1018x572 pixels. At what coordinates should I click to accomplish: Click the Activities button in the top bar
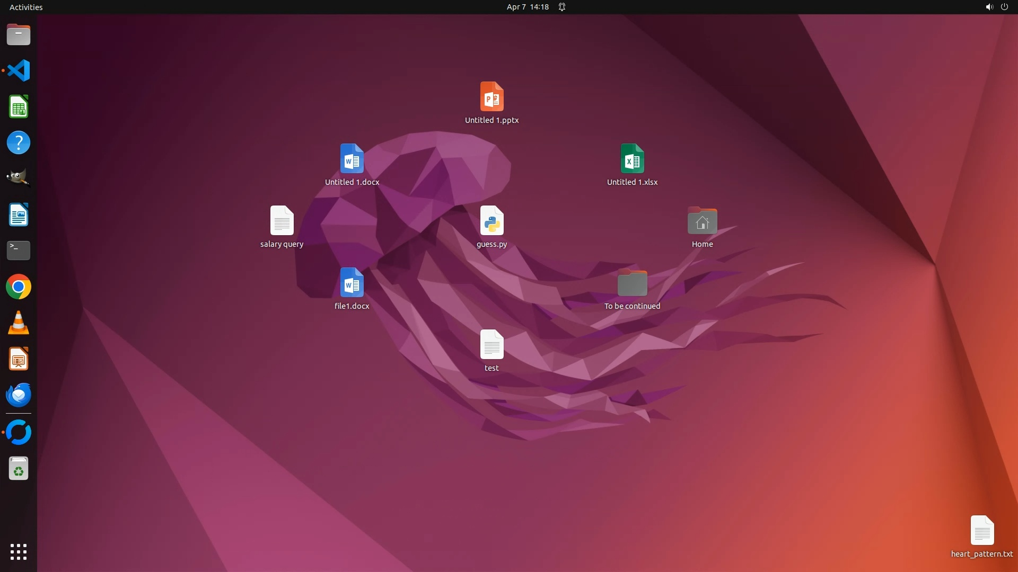(26, 7)
